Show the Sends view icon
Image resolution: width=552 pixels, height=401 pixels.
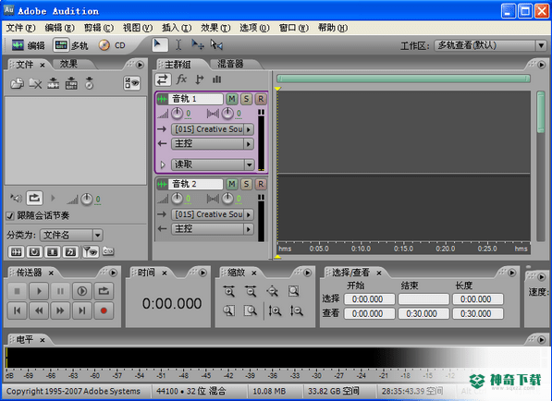click(x=199, y=79)
